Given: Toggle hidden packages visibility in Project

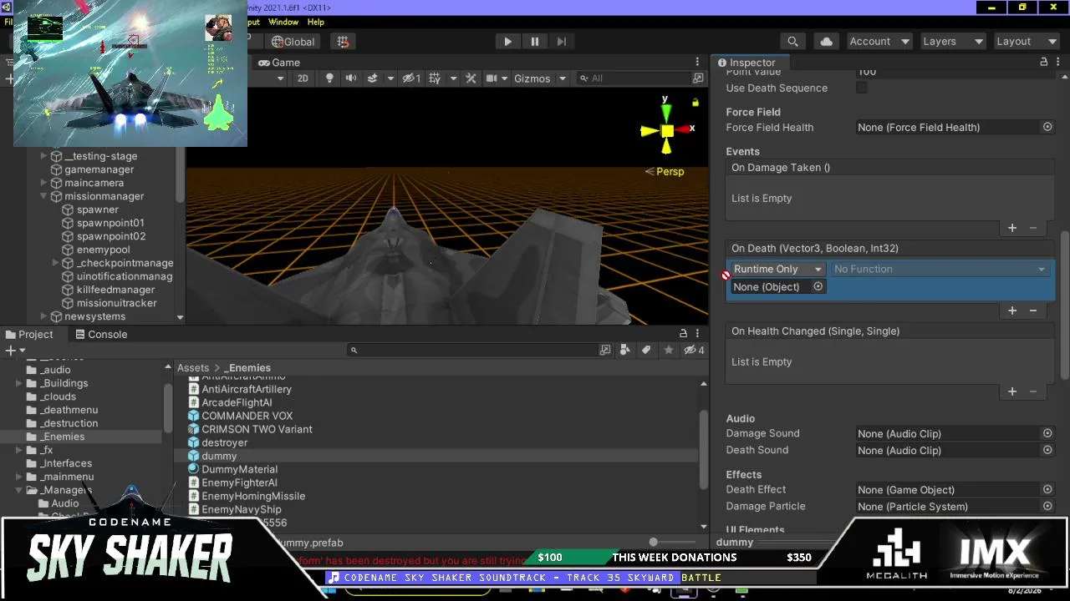Looking at the screenshot, I should (694, 351).
